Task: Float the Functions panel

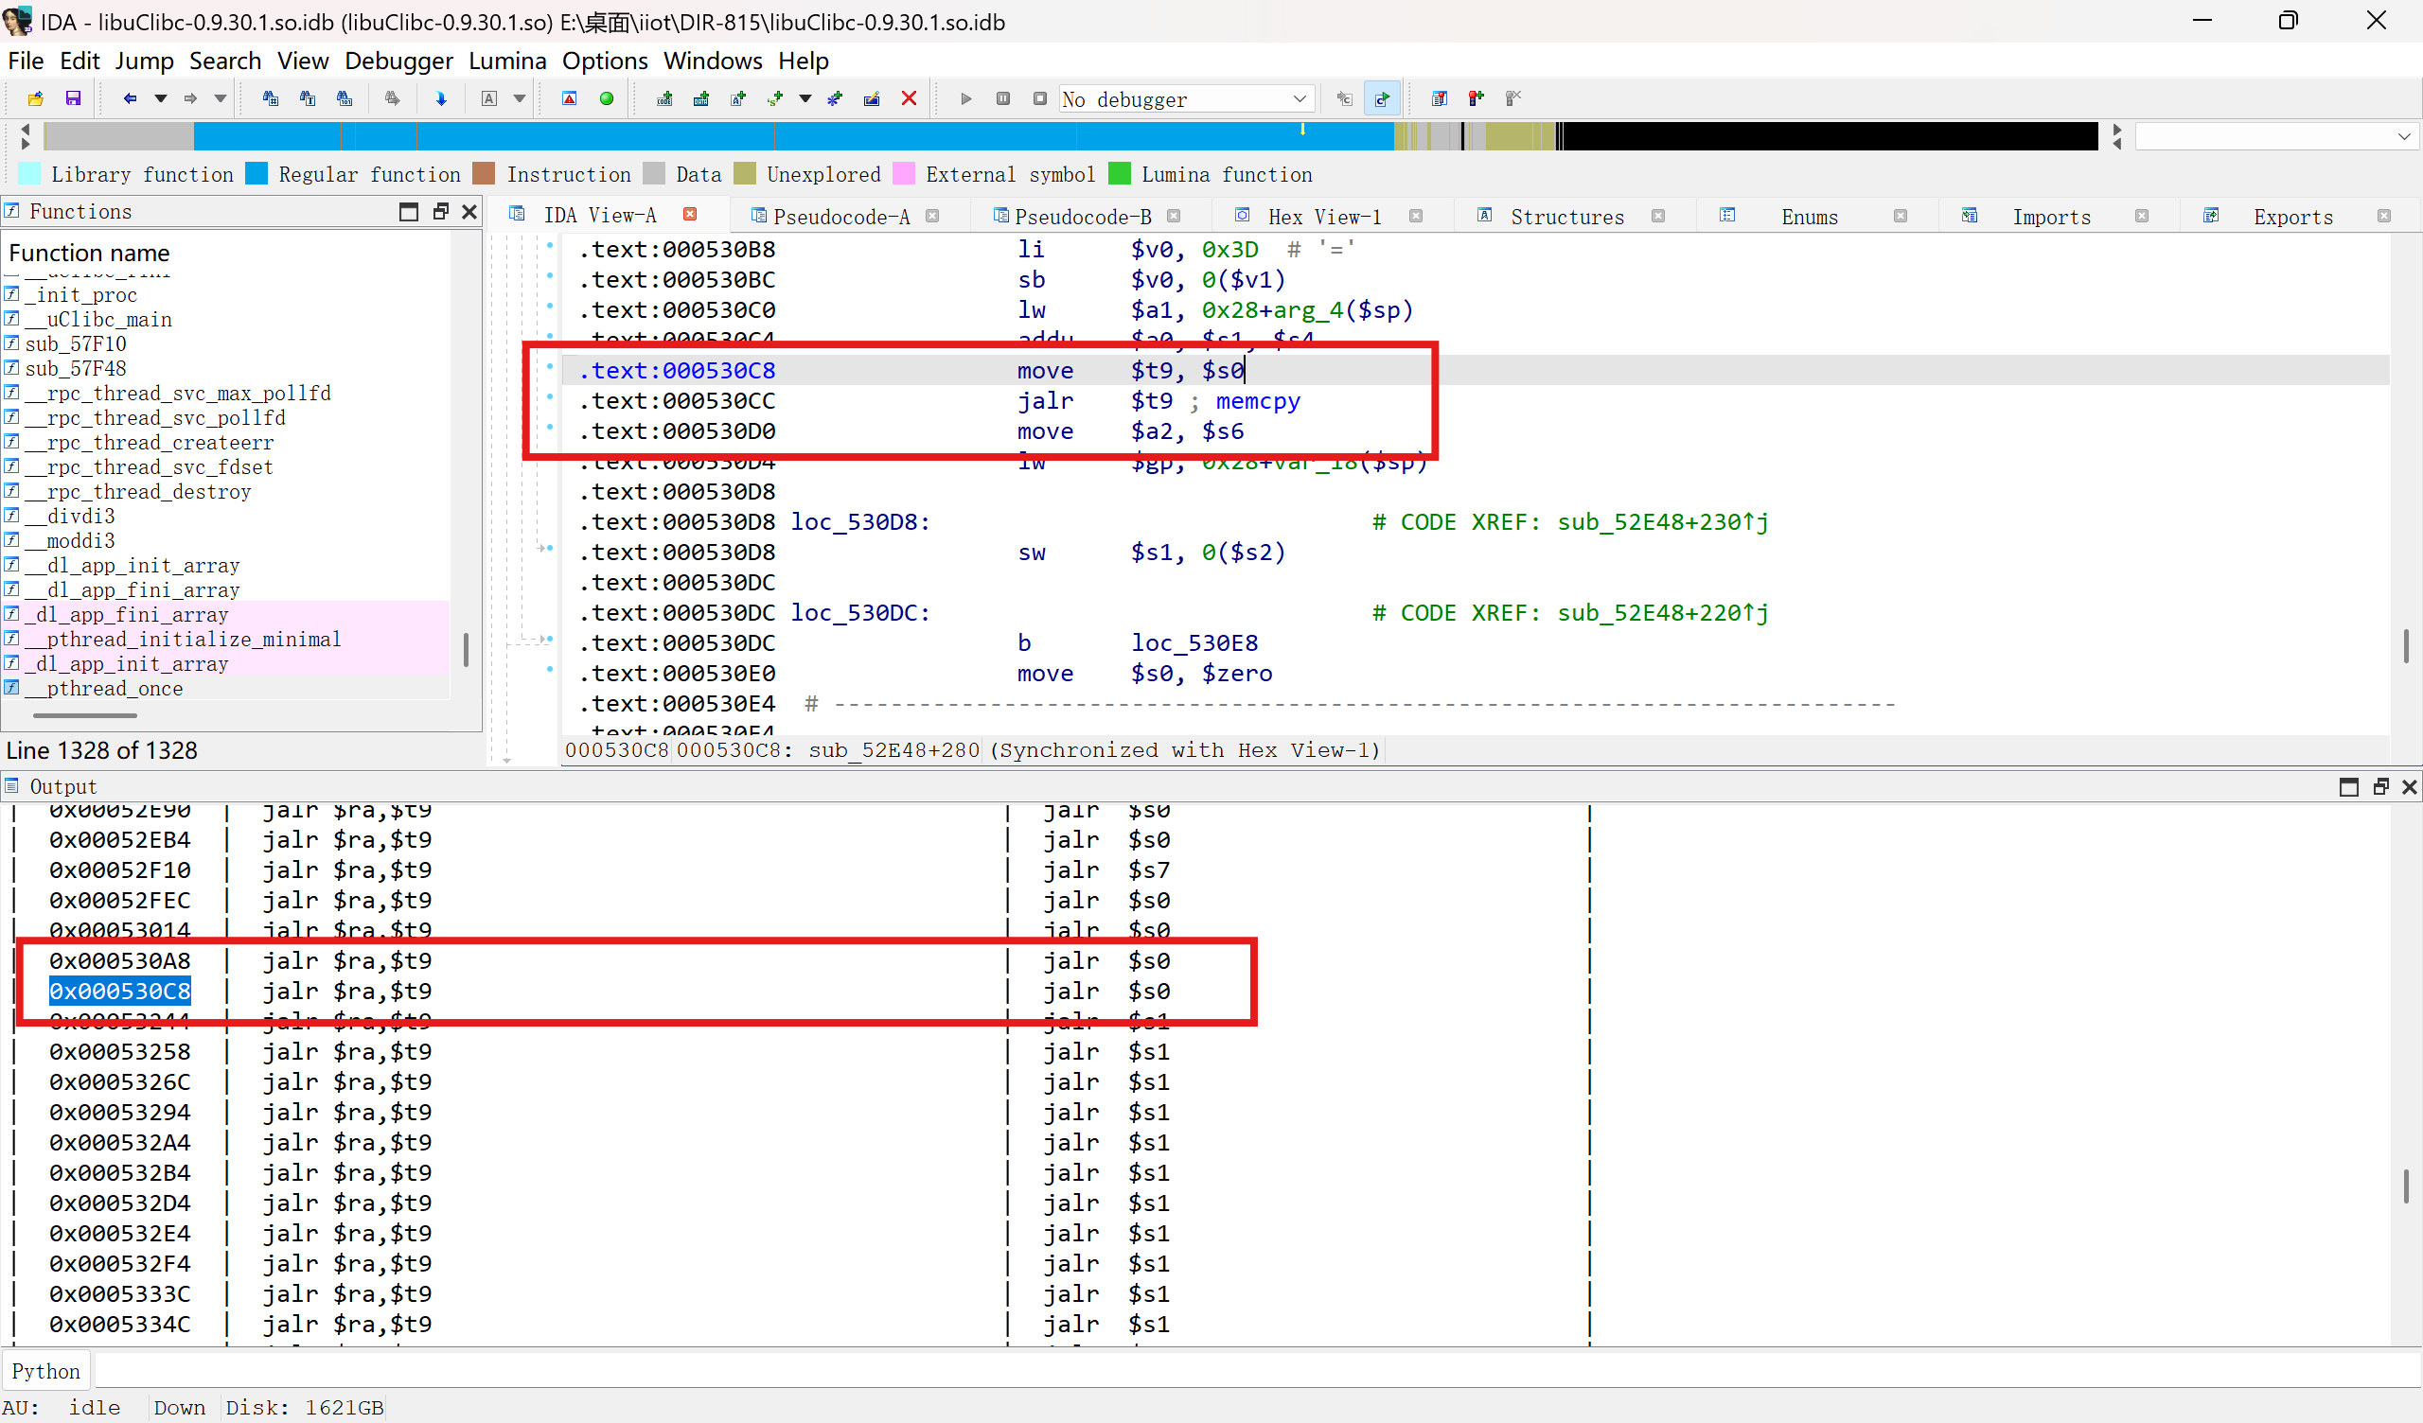Action: click(x=440, y=212)
